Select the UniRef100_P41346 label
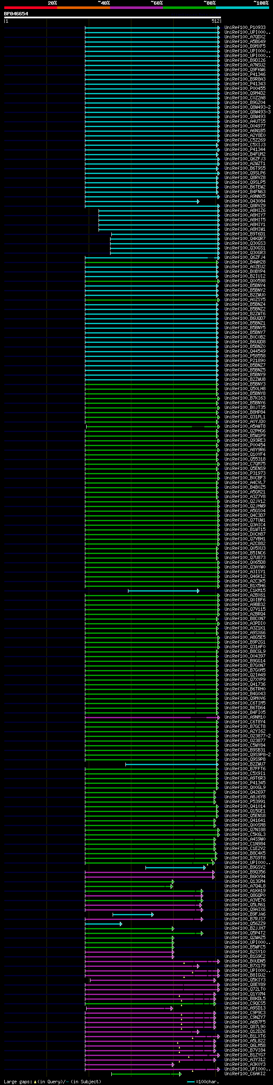The width and height of the screenshot is (273, 1085). 245,75
